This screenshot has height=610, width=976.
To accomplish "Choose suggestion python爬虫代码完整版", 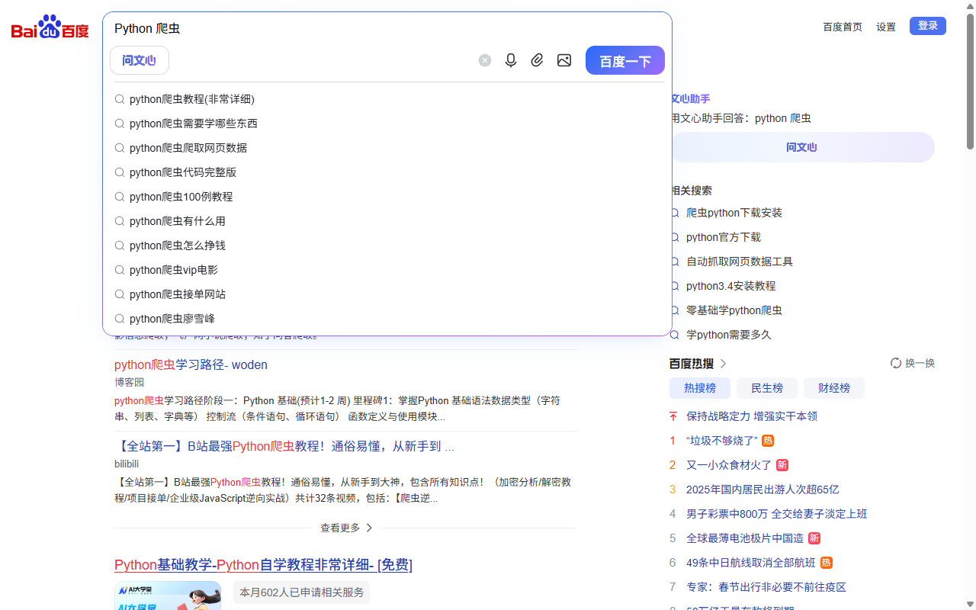I will (183, 172).
